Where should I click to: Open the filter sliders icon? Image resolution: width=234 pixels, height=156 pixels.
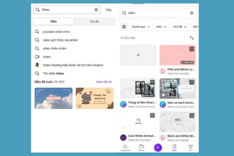124,27
